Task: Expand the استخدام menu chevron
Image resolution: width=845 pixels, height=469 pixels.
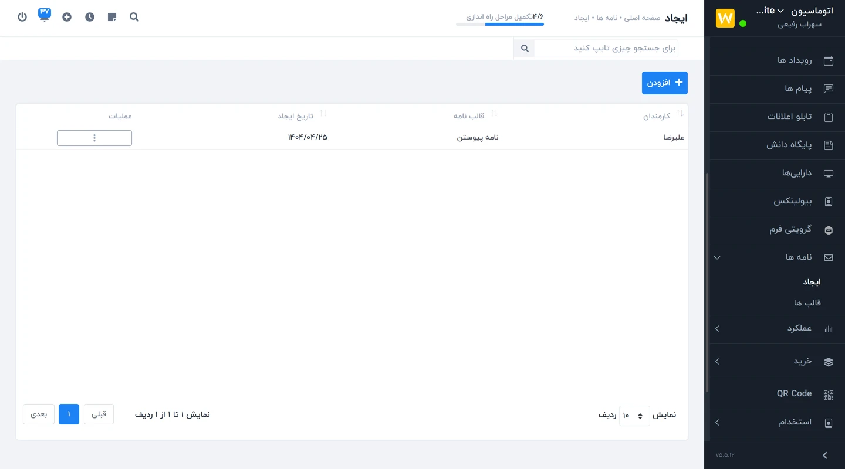Action: (717, 423)
